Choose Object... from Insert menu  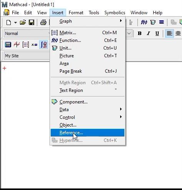coord(88,125)
